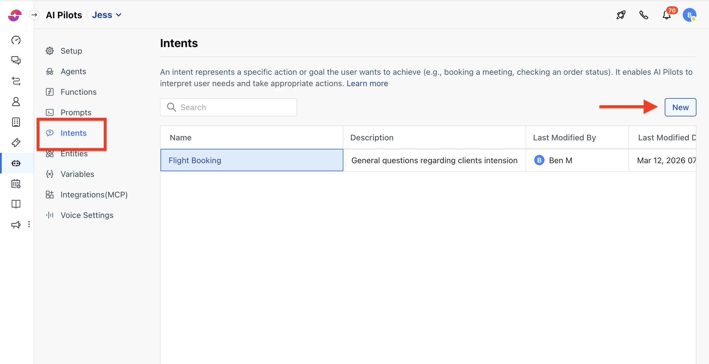Image resolution: width=709 pixels, height=364 pixels.
Task: Open the Flight Booking intent row
Action: coord(195,160)
